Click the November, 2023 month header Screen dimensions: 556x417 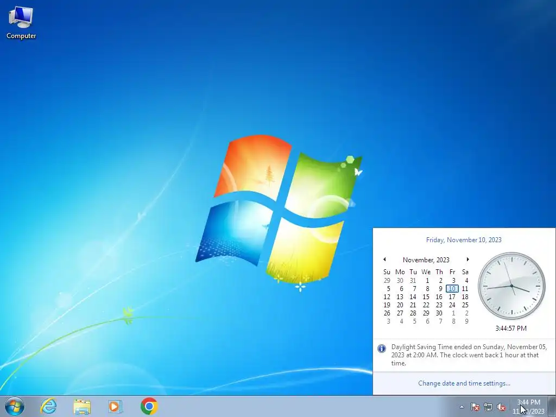(x=426, y=260)
